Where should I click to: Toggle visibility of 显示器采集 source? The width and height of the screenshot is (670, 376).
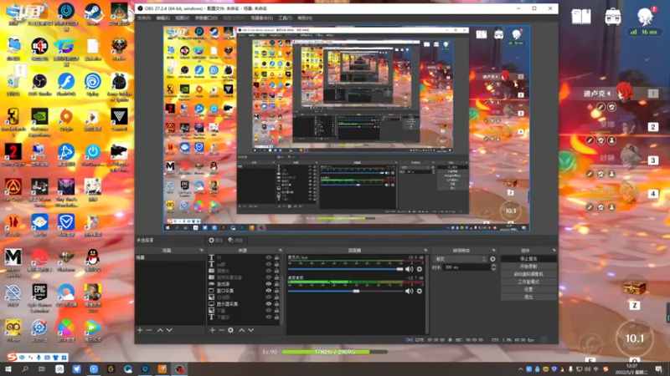click(268, 304)
